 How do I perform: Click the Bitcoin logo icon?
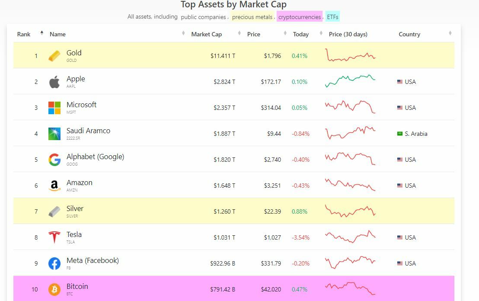pyautogui.click(x=54, y=289)
